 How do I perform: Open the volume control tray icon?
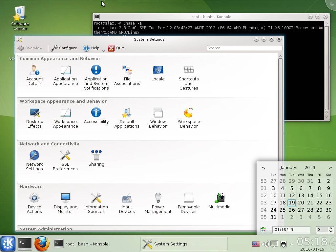(x=265, y=244)
